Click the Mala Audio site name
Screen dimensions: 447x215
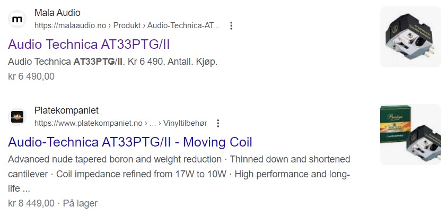57,13
